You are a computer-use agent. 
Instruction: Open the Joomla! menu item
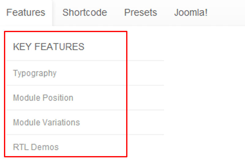pos(191,13)
